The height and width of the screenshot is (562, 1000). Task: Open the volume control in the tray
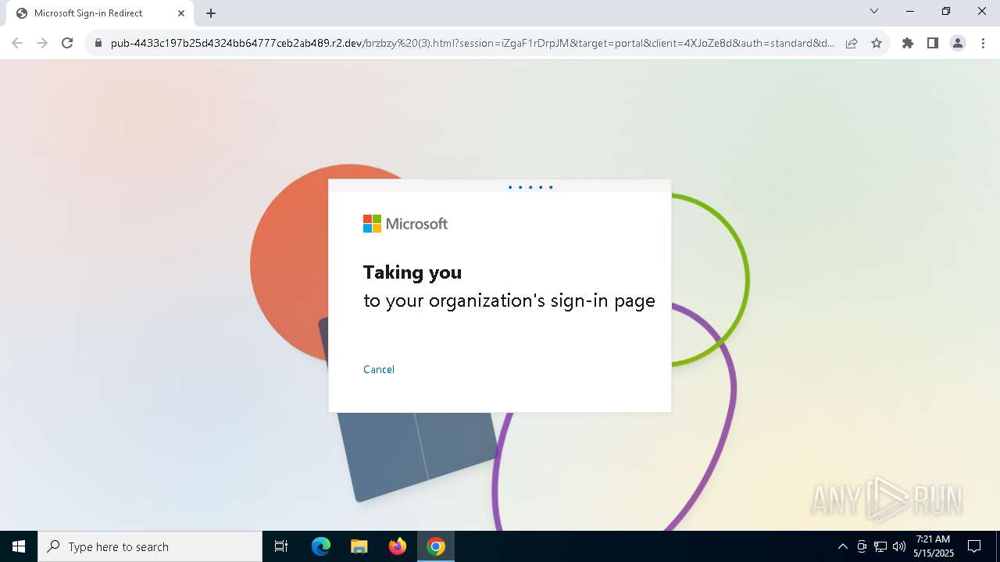click(899, 546)
